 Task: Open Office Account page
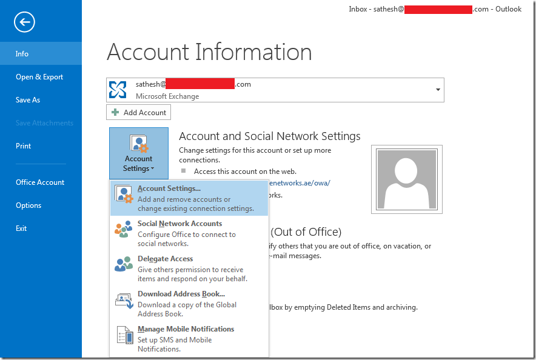41,182
